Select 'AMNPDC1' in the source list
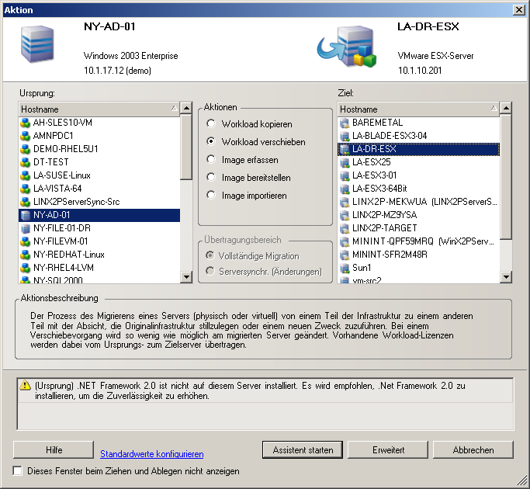Viewport: 530px width, 489px height. coord(99,136)
